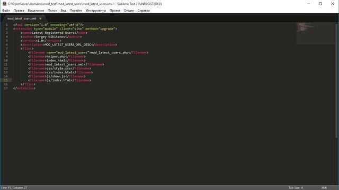Click the Sublime Text app icon in title bar
The height and width of the screenshot is (190, 339).
pos(4,4)
